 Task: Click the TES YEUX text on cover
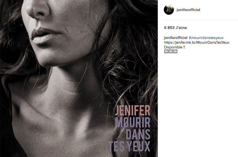pos(129,146)
